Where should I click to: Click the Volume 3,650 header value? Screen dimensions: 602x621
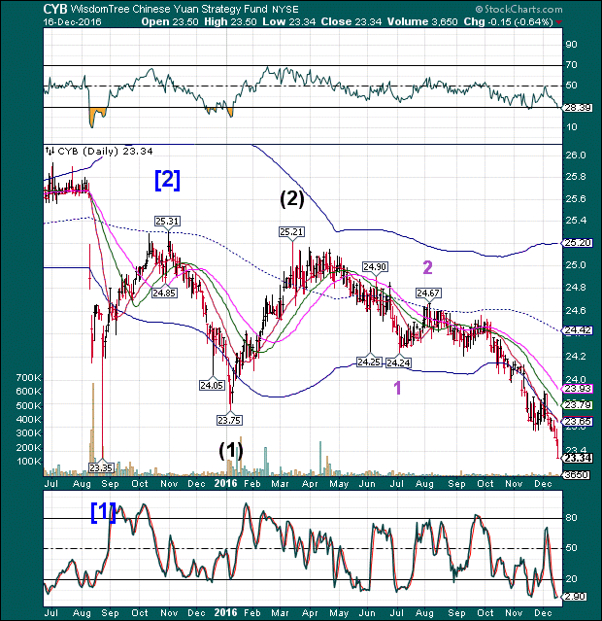[x=422, y=21]
